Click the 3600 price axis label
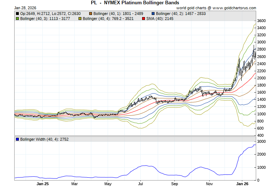Viewport: 270px width, 193px height. click(262, 21)
